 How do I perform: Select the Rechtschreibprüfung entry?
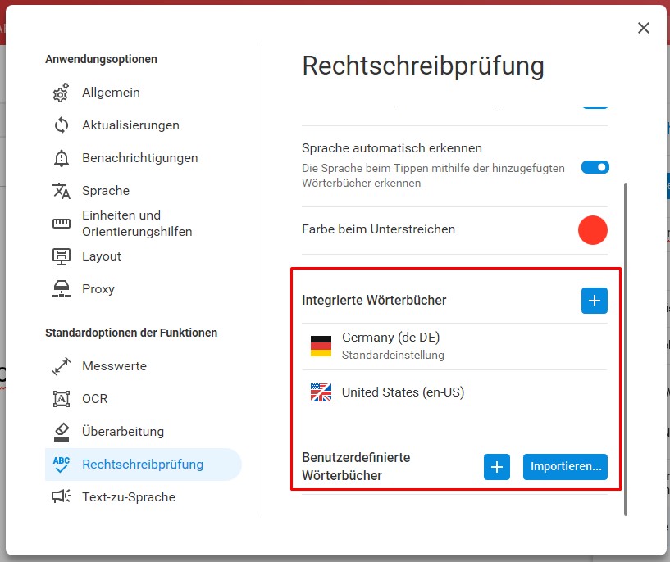pyautogui.click(x=144, y=465)
